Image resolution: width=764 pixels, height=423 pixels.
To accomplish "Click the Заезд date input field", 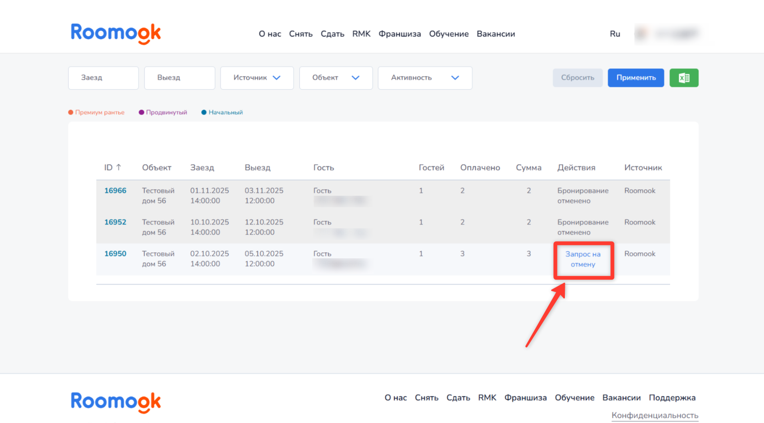I will click(x=103, y=78).
